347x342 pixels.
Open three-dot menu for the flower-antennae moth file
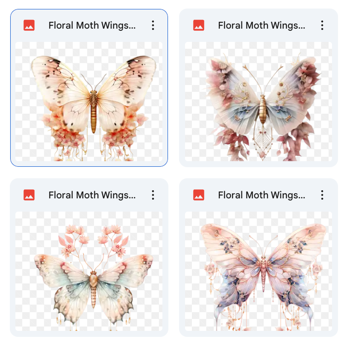coord(153,195)
